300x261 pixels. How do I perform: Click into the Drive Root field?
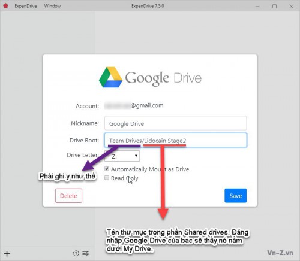pos(175,140)
